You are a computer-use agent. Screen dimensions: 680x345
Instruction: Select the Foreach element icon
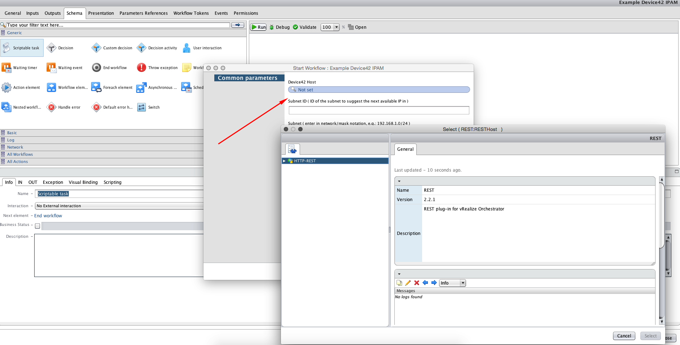point(97,87)
